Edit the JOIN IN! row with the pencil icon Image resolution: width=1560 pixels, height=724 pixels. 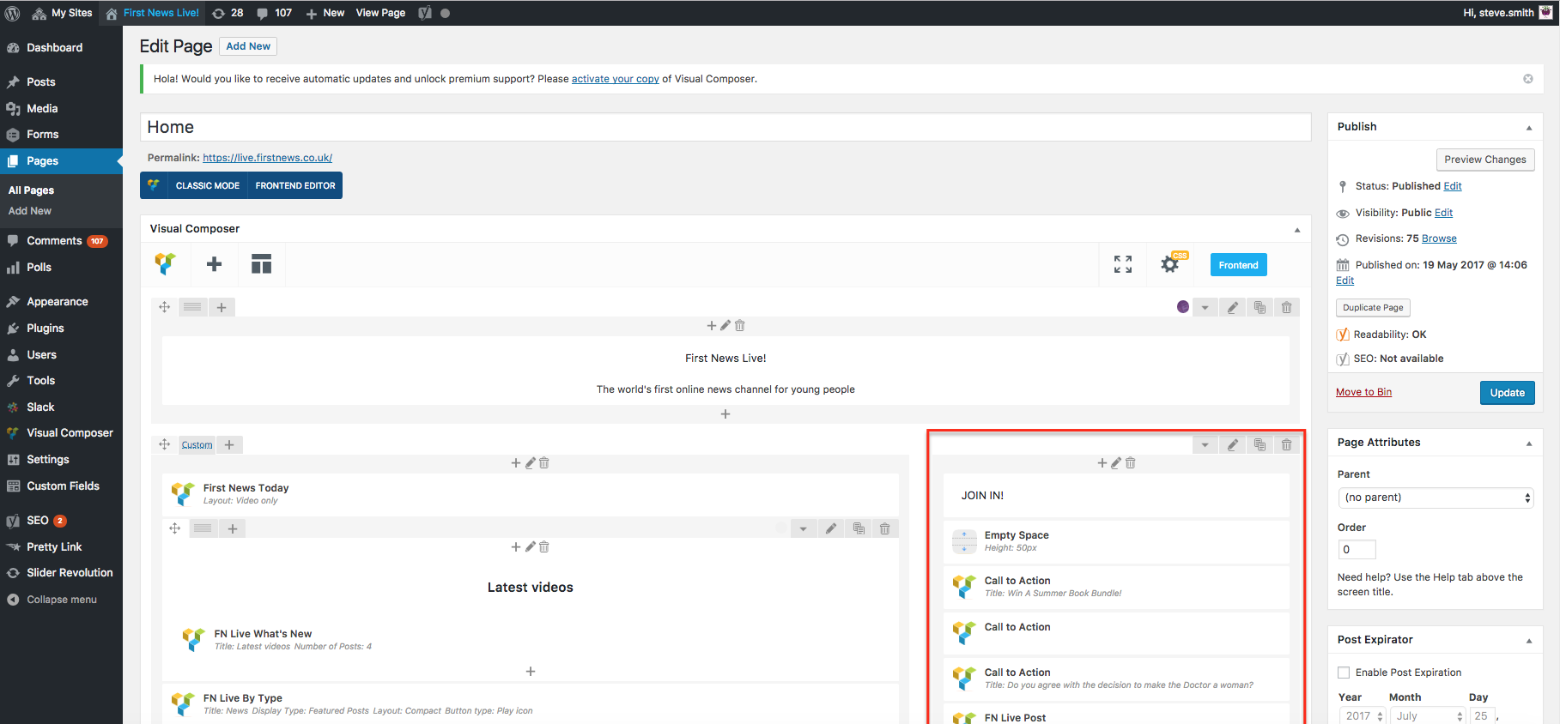click(x=1233, y=444)
